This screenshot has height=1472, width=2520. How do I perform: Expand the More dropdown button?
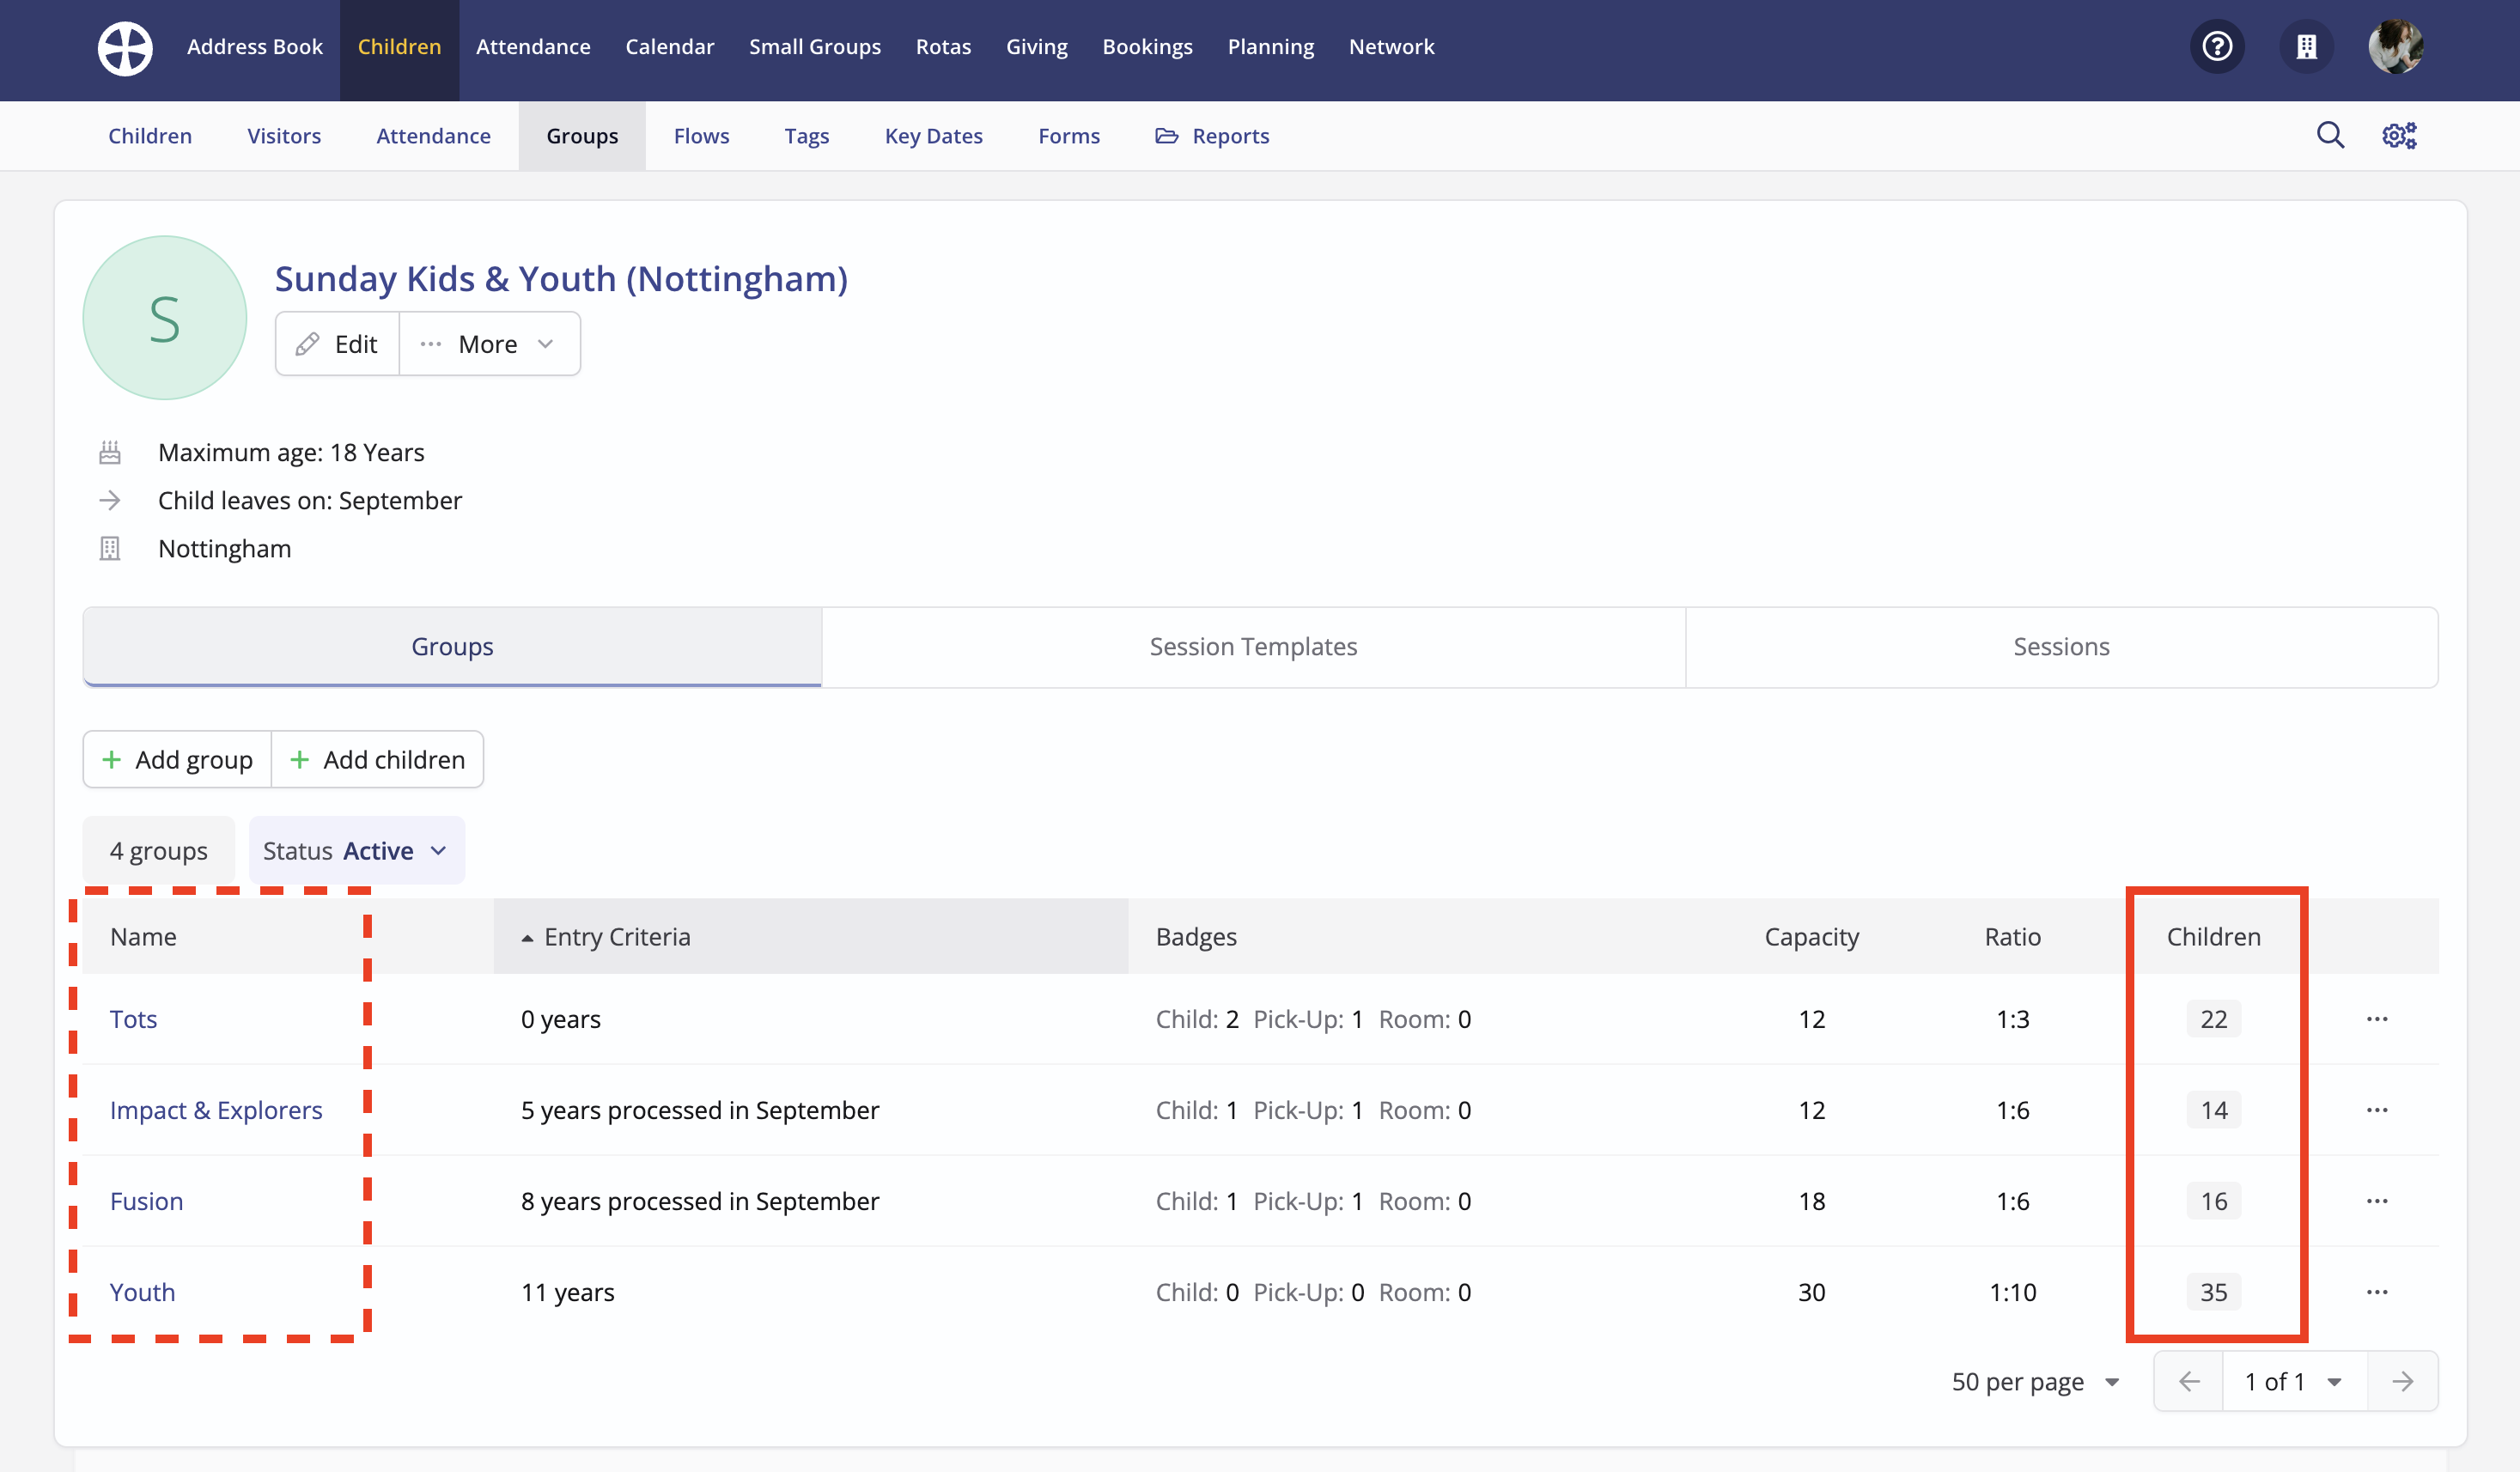[489, 344]
